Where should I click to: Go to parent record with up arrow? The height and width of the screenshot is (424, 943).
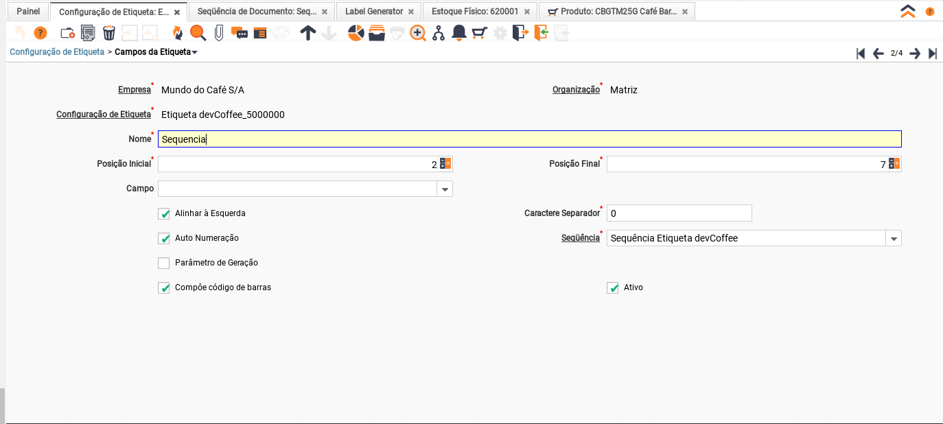click(308, 33)
